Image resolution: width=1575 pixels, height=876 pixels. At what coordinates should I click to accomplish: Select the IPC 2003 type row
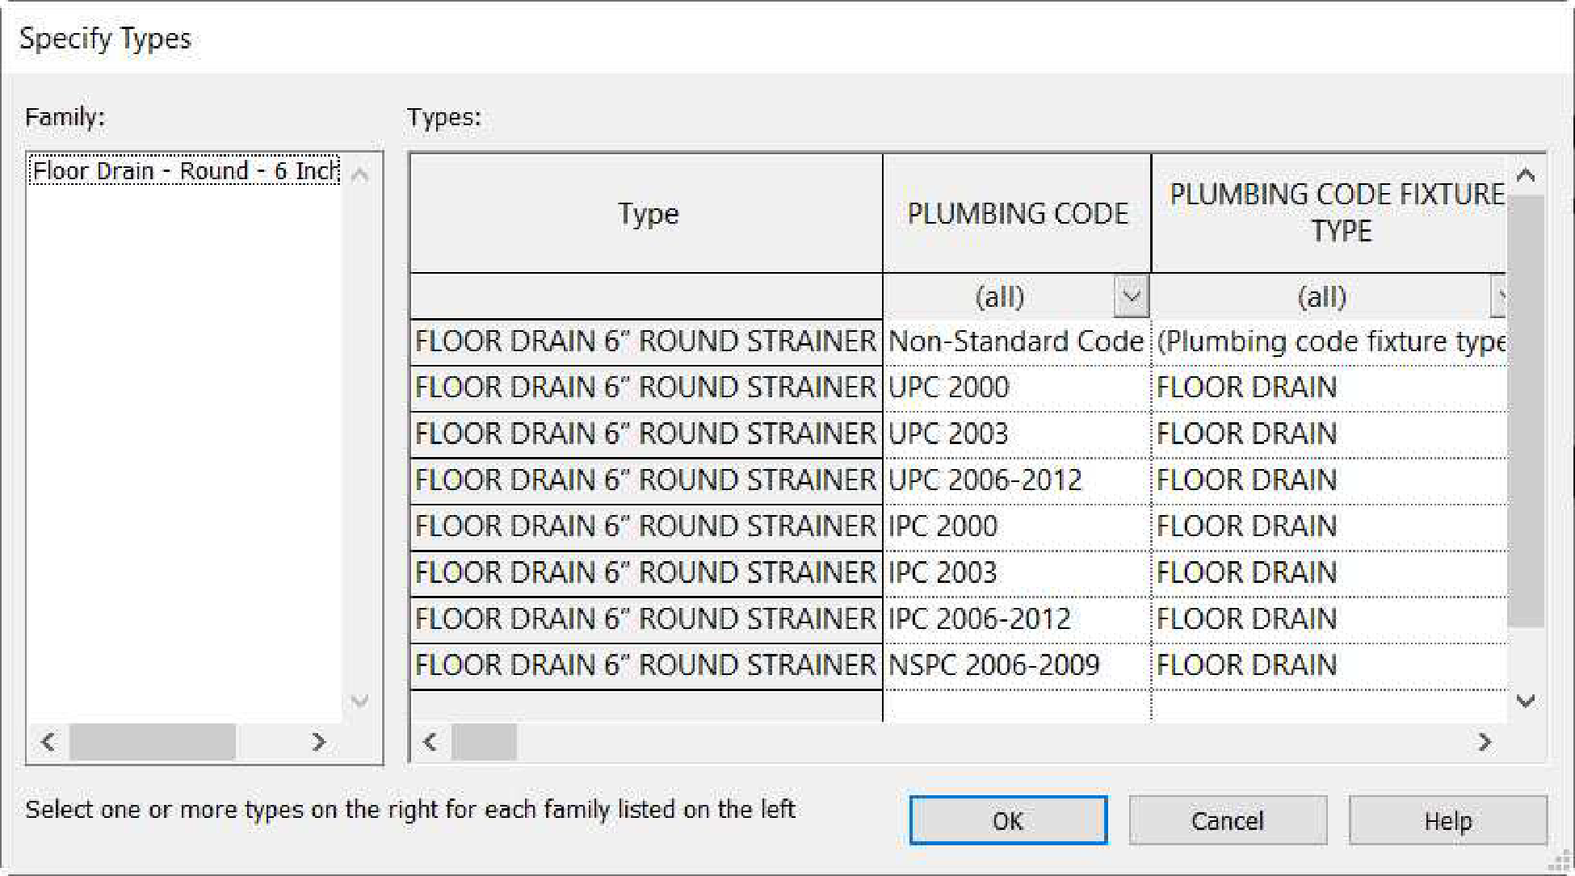pyautogui.click(x=645, y=572)
